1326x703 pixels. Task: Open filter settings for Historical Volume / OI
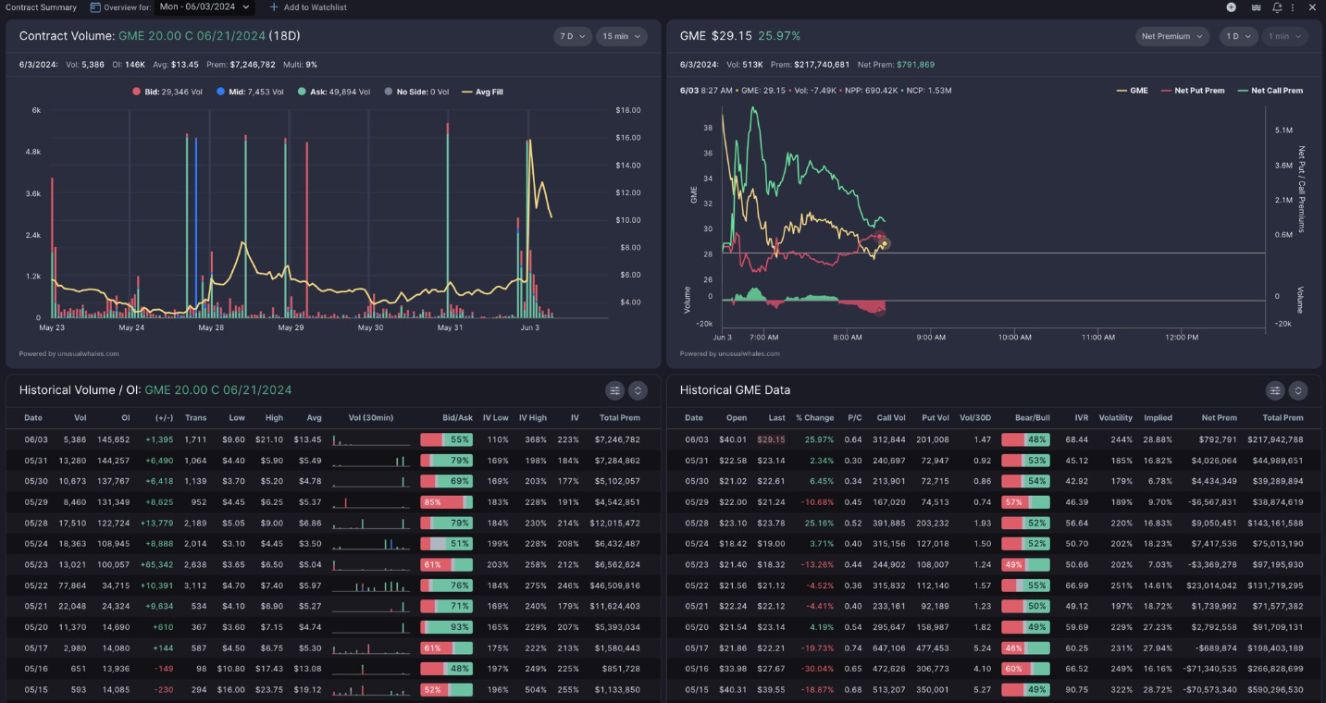[614, 390]
